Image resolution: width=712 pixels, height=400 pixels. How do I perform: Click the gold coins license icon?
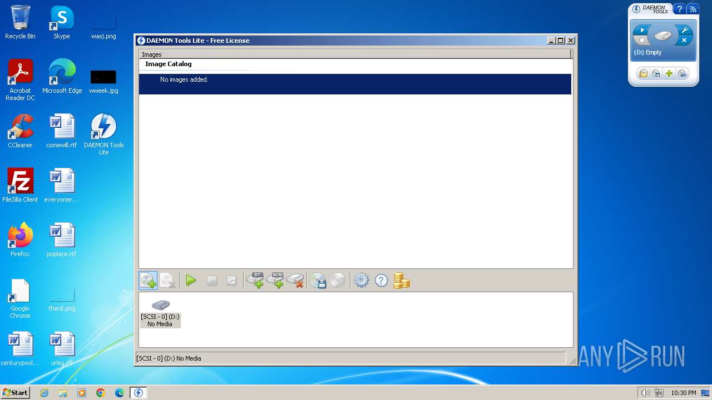[x=401, y=281]
